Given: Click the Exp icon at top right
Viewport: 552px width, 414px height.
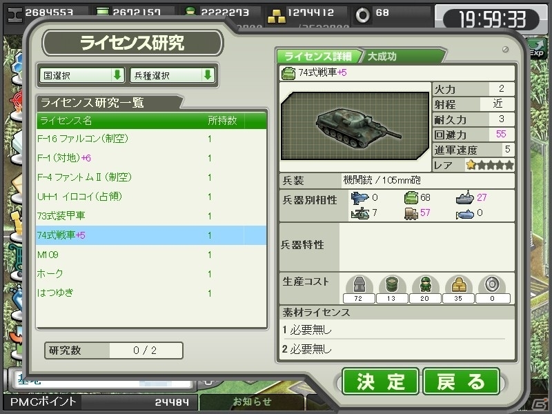Looking at the screenshot, I should [537, 48].
